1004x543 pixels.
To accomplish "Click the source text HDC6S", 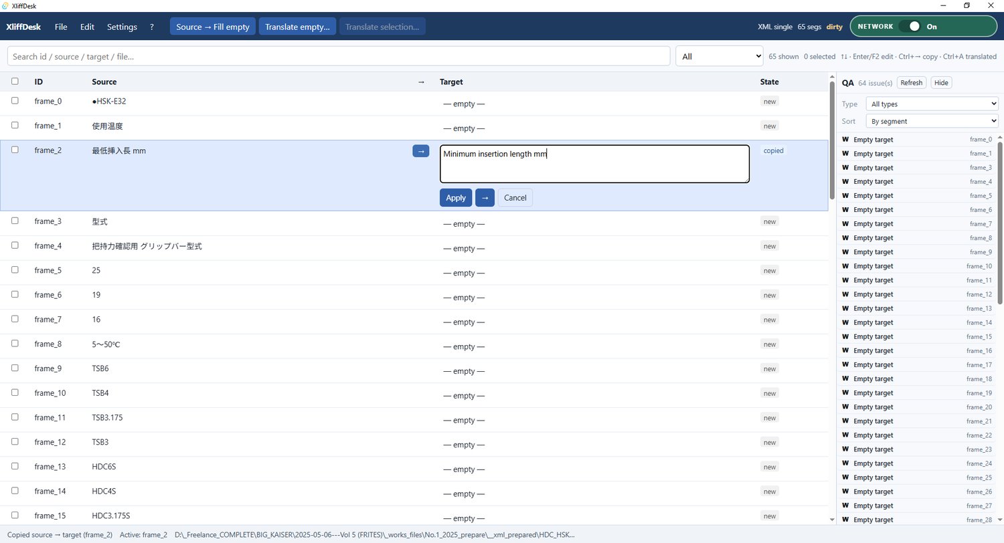I will pyautogui.click(x=104, y=467).
